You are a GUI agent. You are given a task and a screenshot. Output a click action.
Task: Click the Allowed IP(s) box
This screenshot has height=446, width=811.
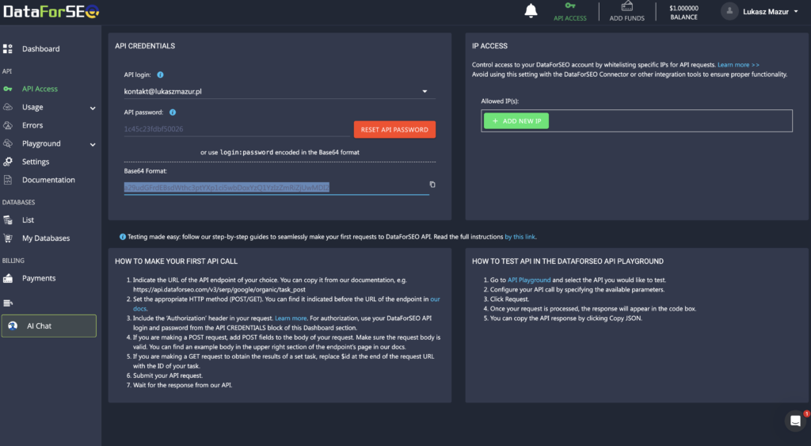pos(637,120)
